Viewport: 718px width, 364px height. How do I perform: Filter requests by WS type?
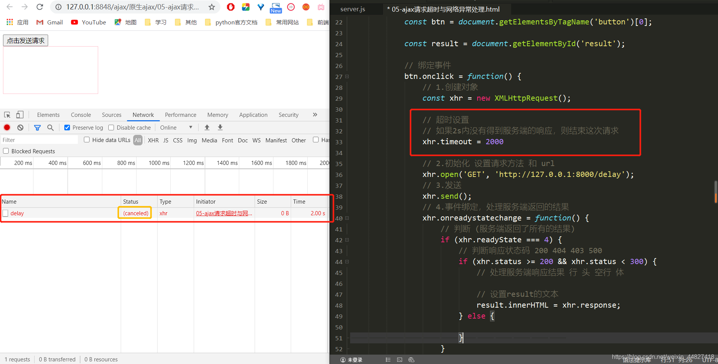click(x=257, y=140)
